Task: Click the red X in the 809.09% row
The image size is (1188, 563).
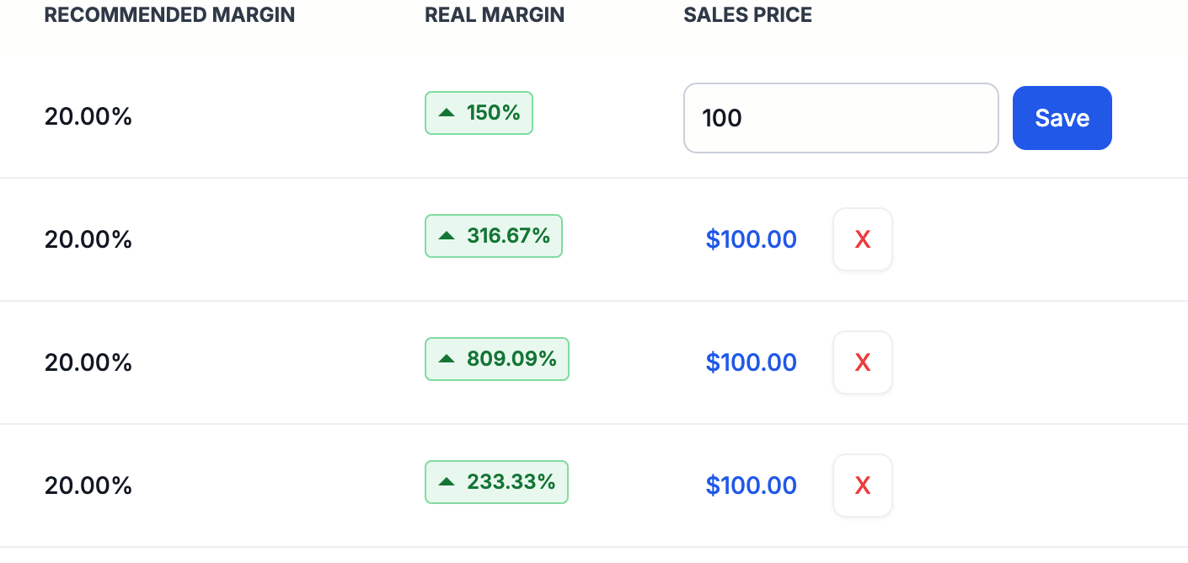Action: click(863, 362)
